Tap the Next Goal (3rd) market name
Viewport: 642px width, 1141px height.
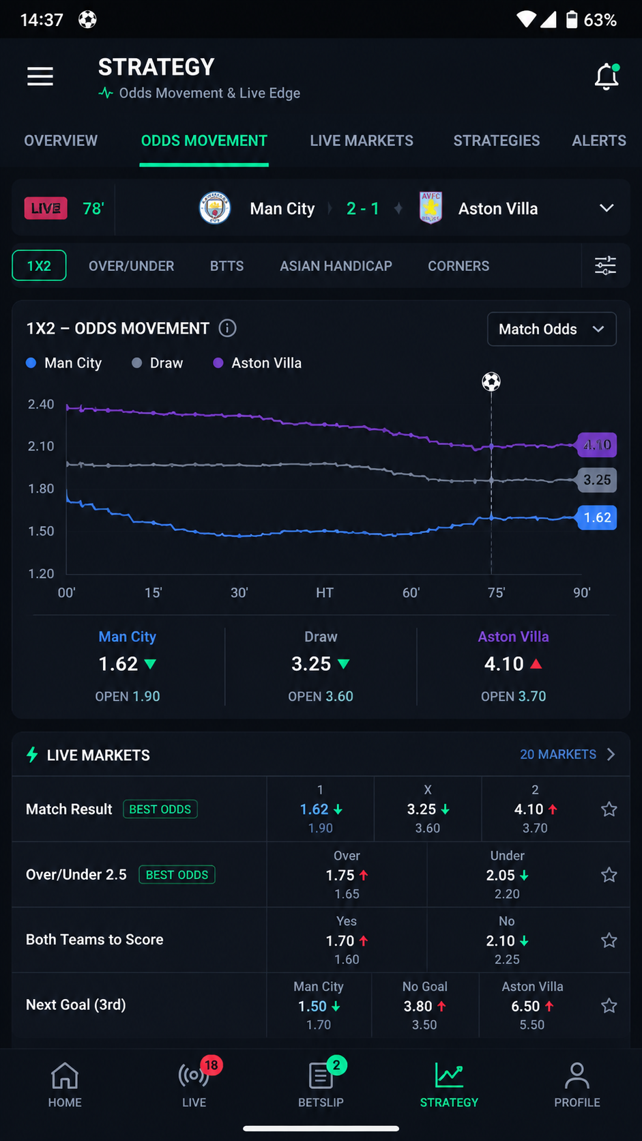click(76, 1005)
